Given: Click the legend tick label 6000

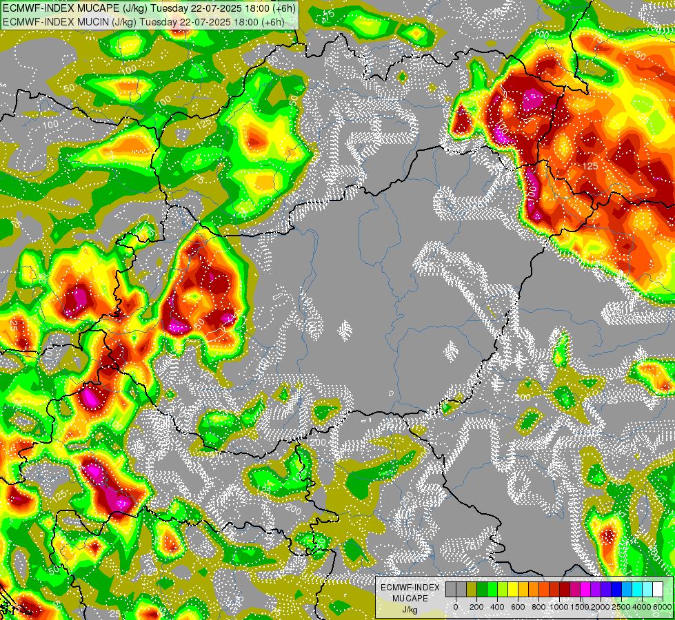Looking at the screenshot, I should point(663,607).
